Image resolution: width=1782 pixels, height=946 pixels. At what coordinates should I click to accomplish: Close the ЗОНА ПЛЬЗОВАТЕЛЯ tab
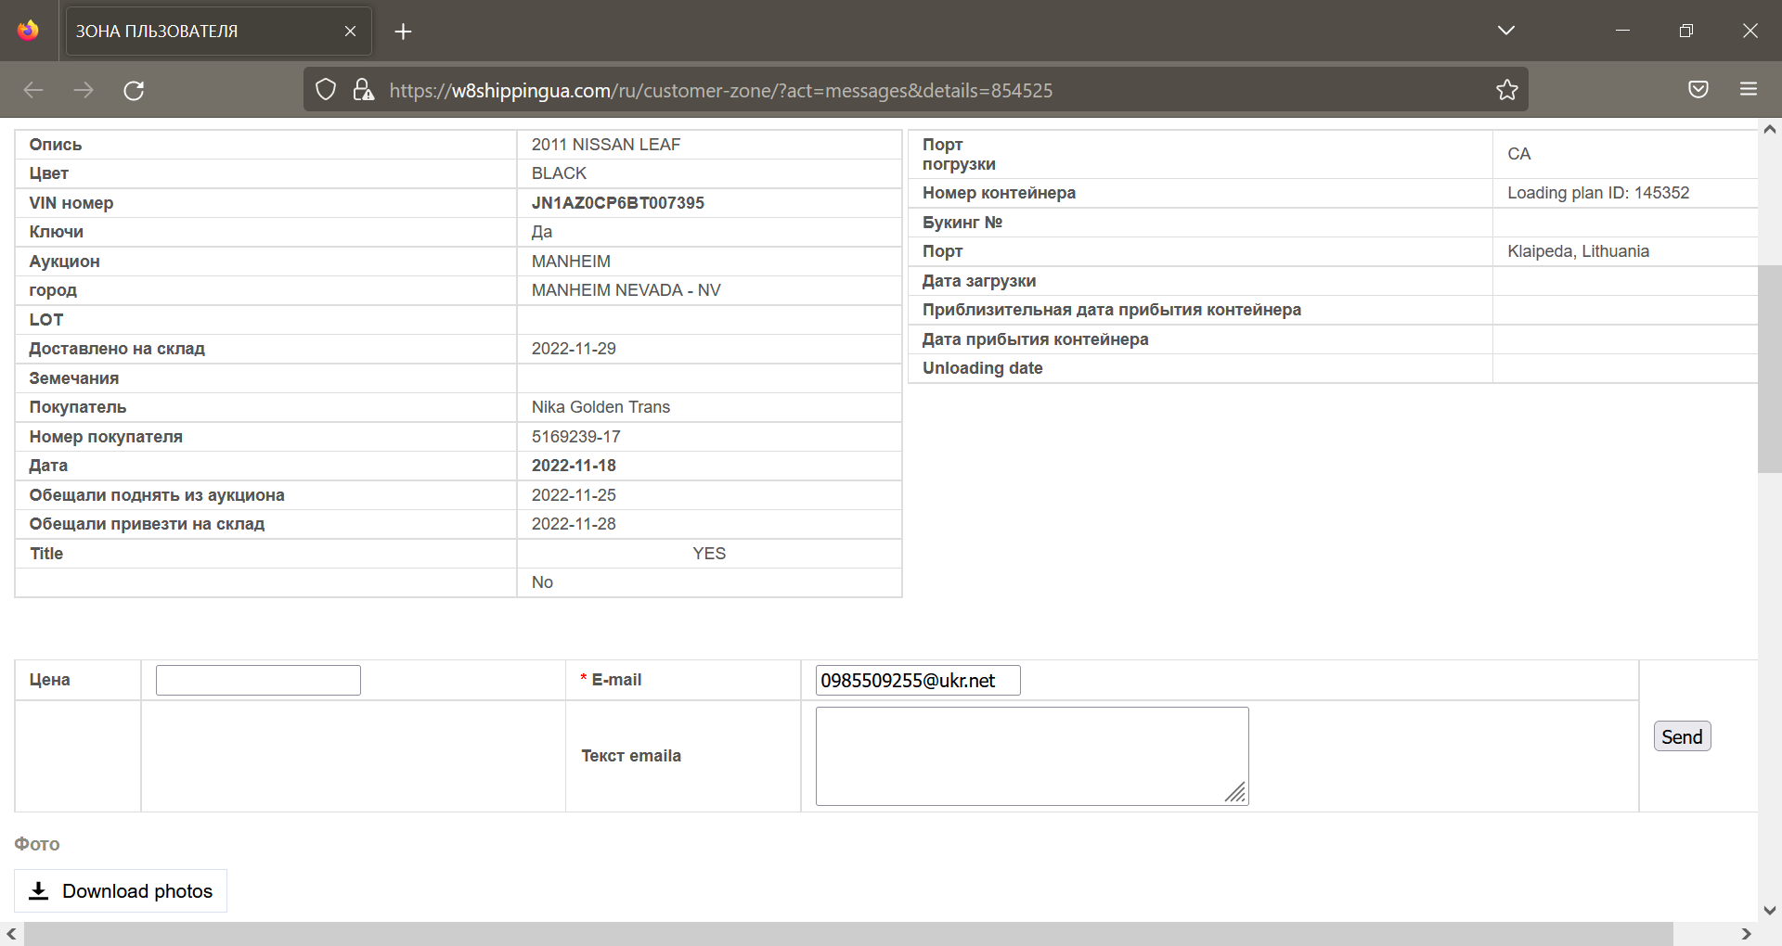coord(350,32)
